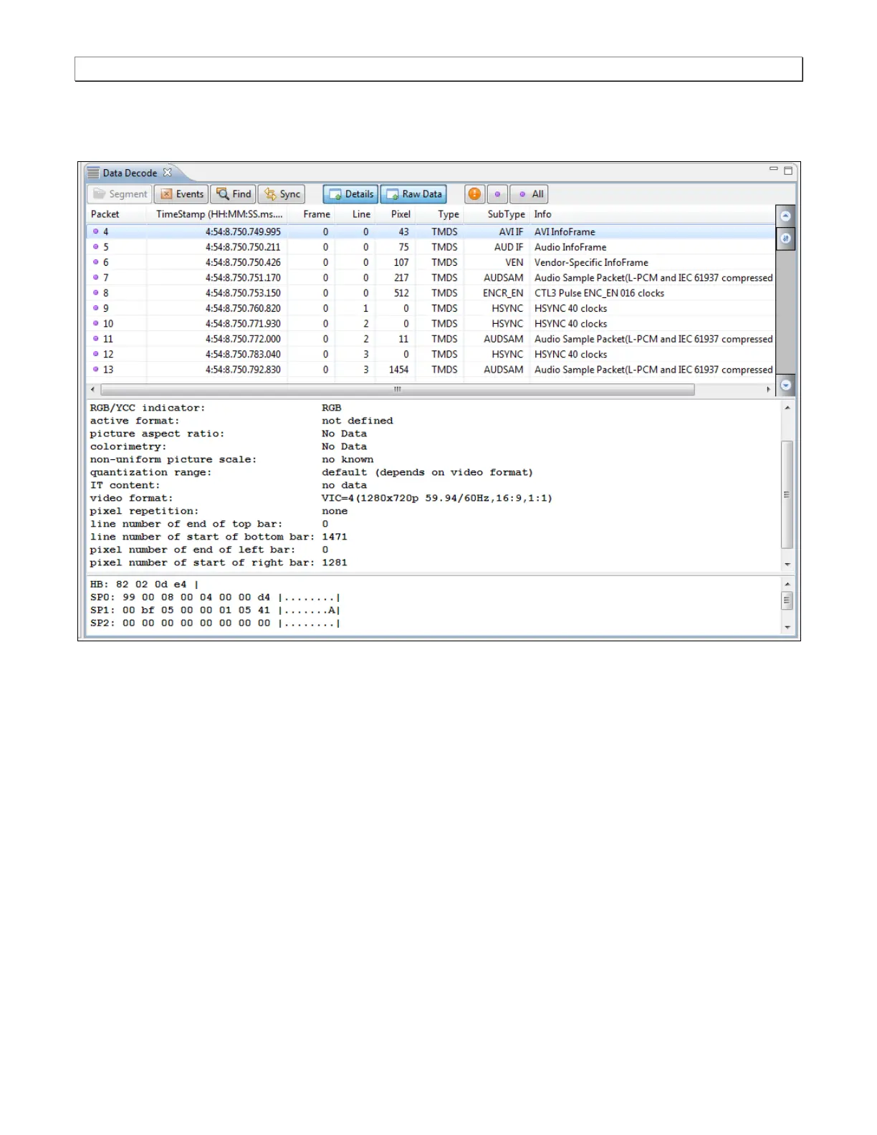
Task: Click right arrow of horizontal scrollbar
Action: [769, 390]
